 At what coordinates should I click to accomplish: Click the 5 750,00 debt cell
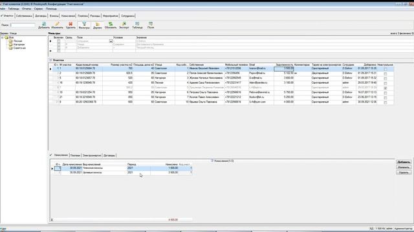(284, 92)
